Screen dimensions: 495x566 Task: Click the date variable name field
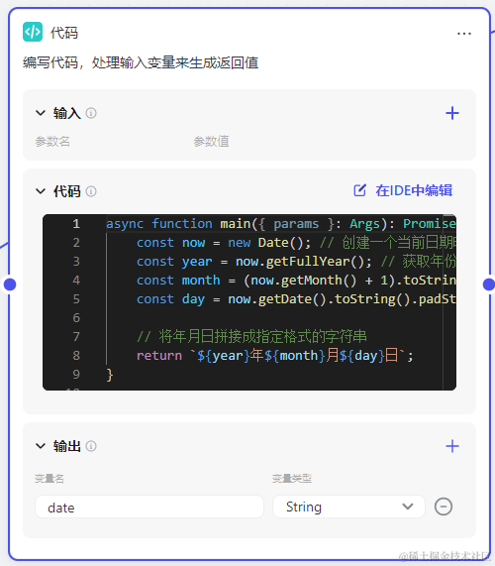click(x=149, y=507)
